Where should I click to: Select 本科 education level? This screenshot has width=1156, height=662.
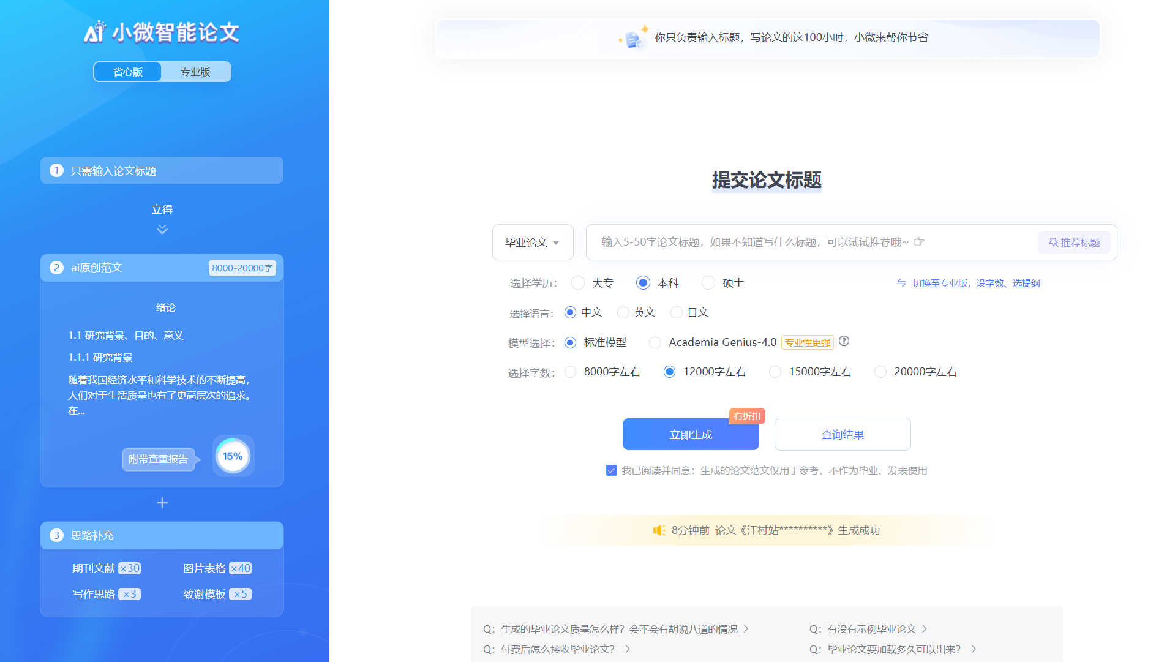click(x=643, y=283)
